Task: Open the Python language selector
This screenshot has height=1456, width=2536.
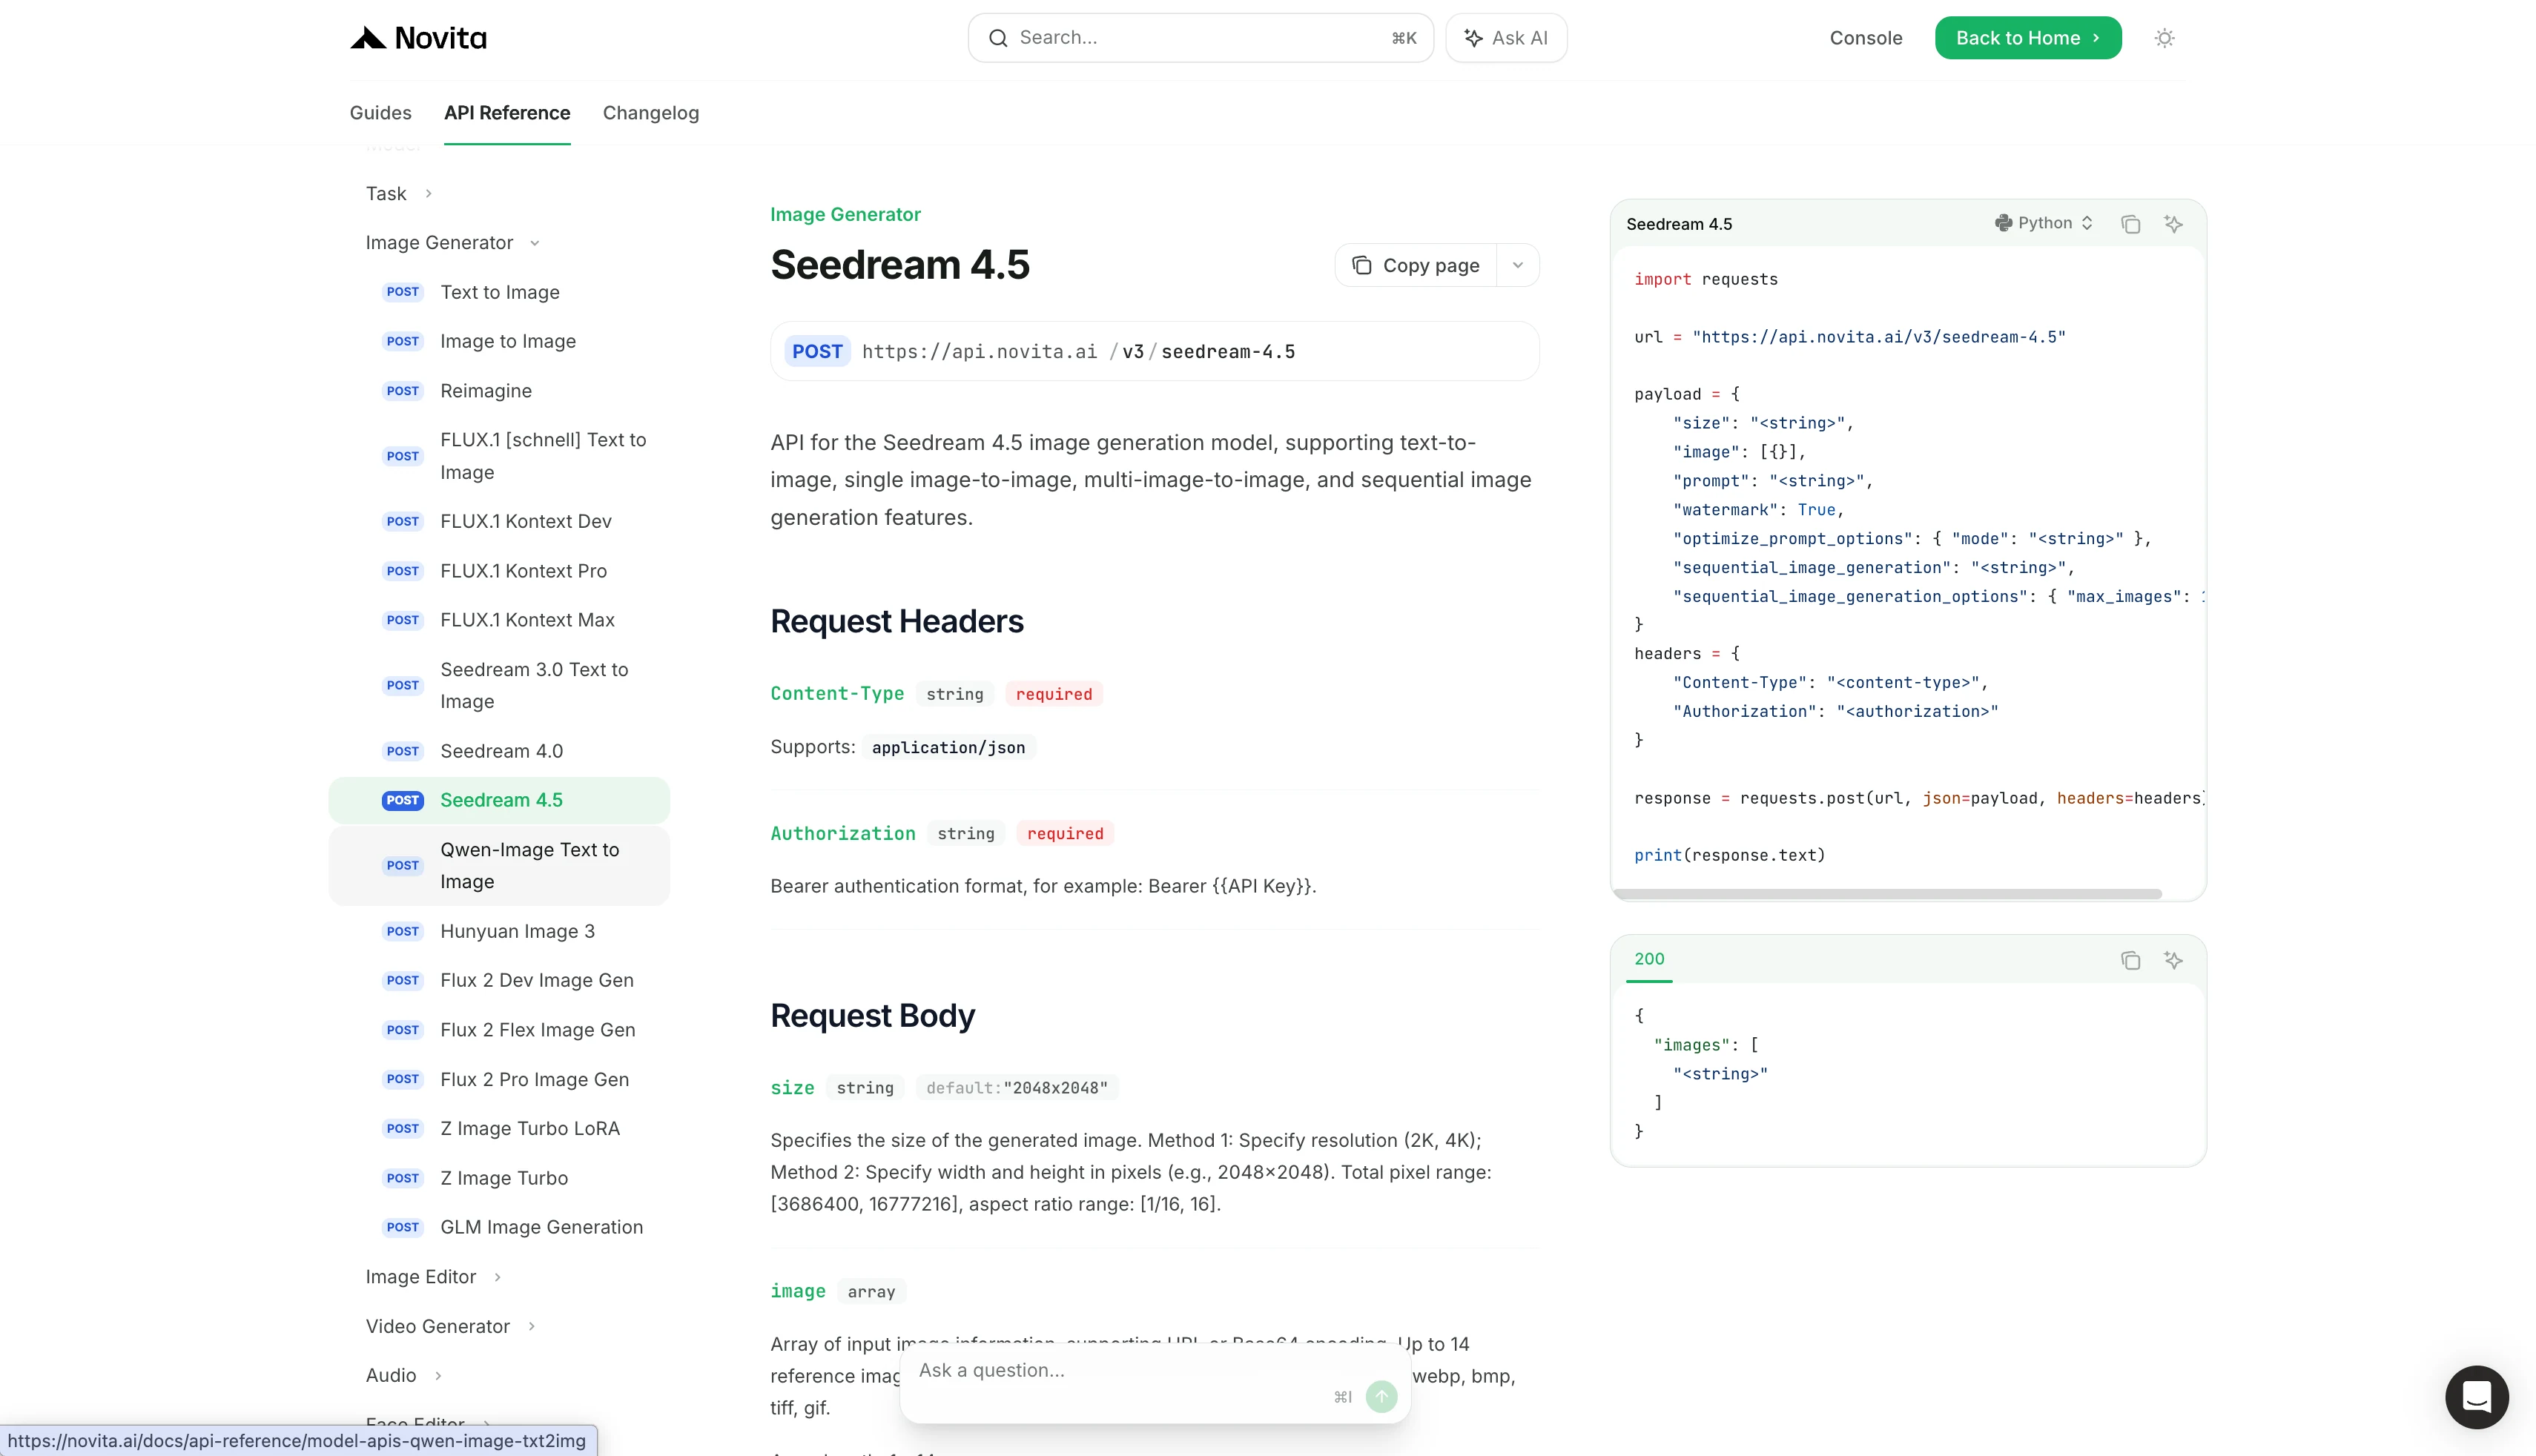Action: [2043, 223]
